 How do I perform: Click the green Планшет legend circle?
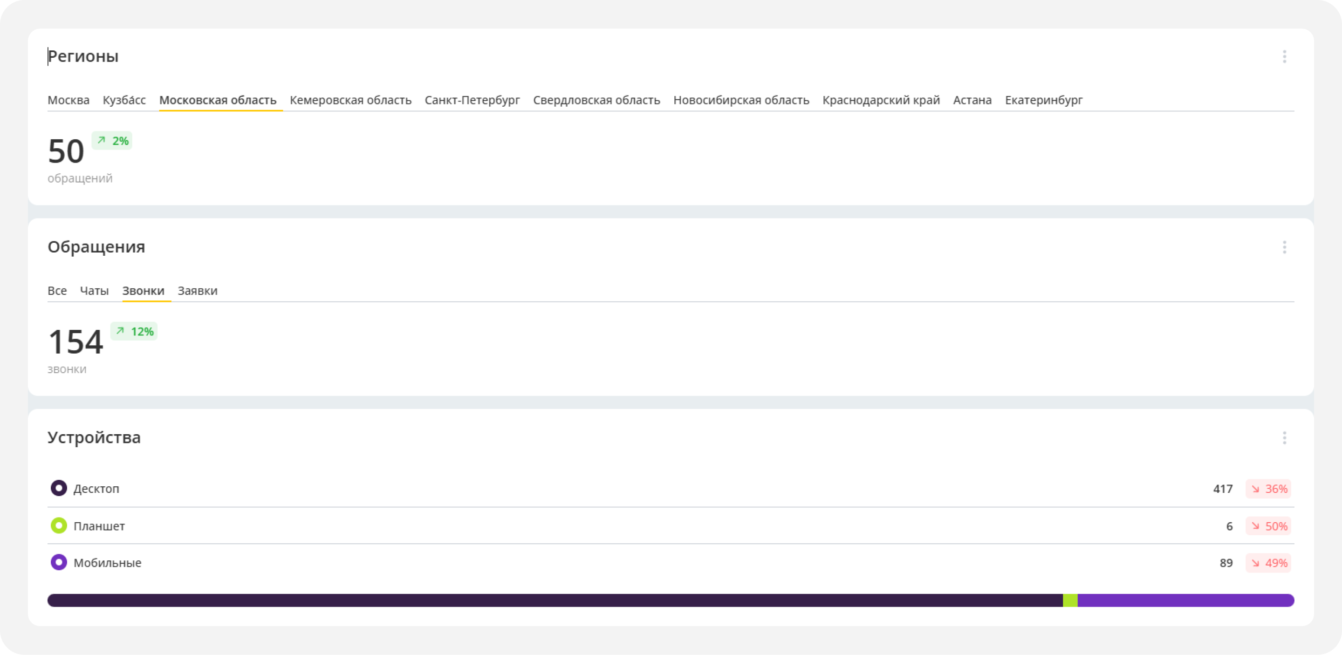tap(59, 525)
